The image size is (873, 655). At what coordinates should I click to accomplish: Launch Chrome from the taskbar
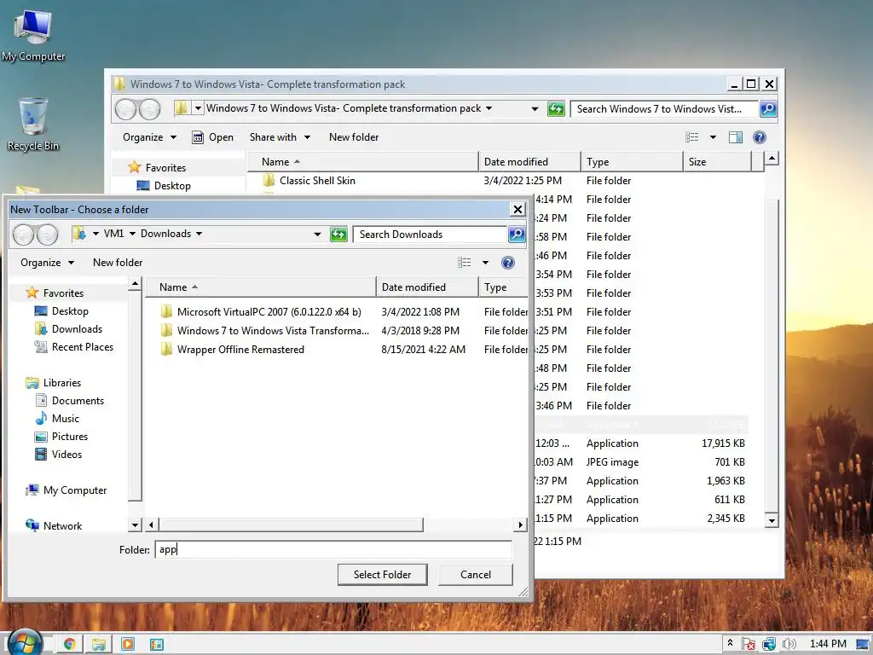click(70, 645)
